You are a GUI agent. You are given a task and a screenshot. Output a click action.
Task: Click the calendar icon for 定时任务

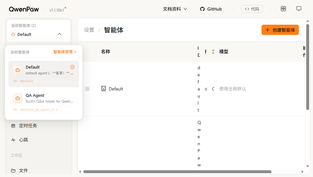pyautogui.click(x=13, y=126)
